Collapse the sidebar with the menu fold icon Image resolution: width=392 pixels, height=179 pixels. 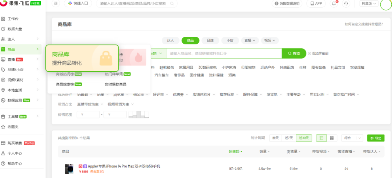[56, 4]
